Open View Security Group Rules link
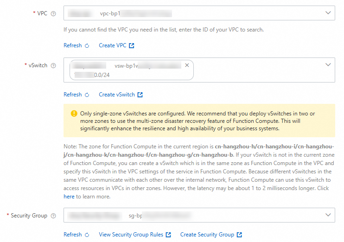 coord(131,235)
